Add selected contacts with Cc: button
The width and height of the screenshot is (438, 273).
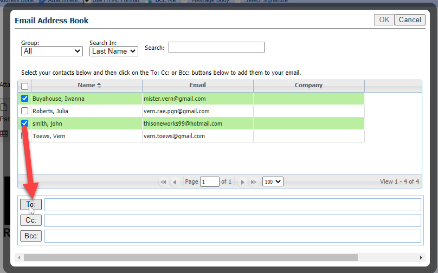[x=31, y=220]
